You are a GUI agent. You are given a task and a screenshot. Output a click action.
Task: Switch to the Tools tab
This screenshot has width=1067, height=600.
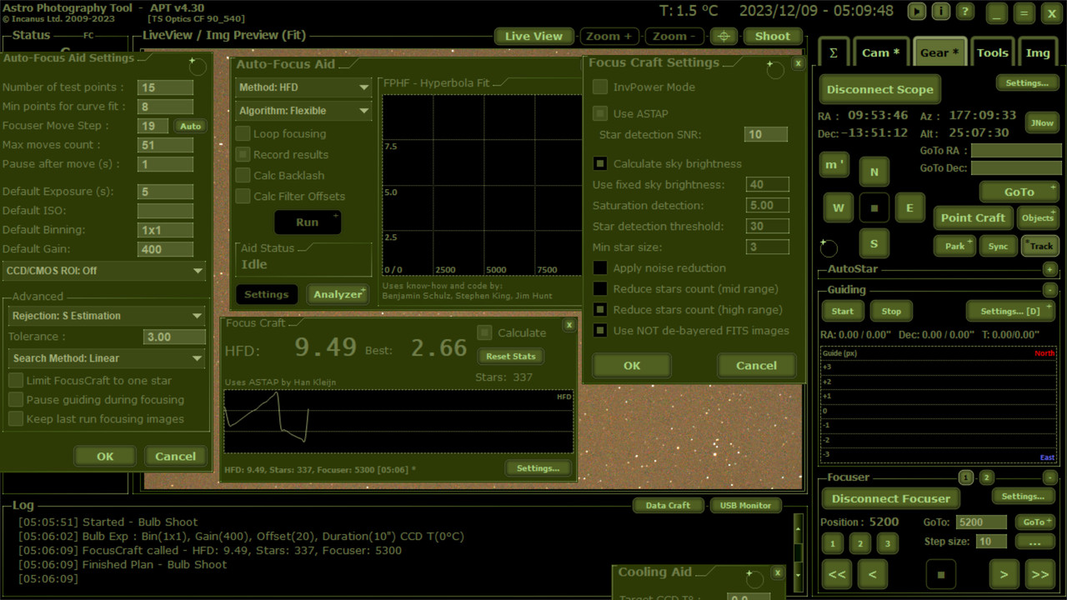point(993,52)
